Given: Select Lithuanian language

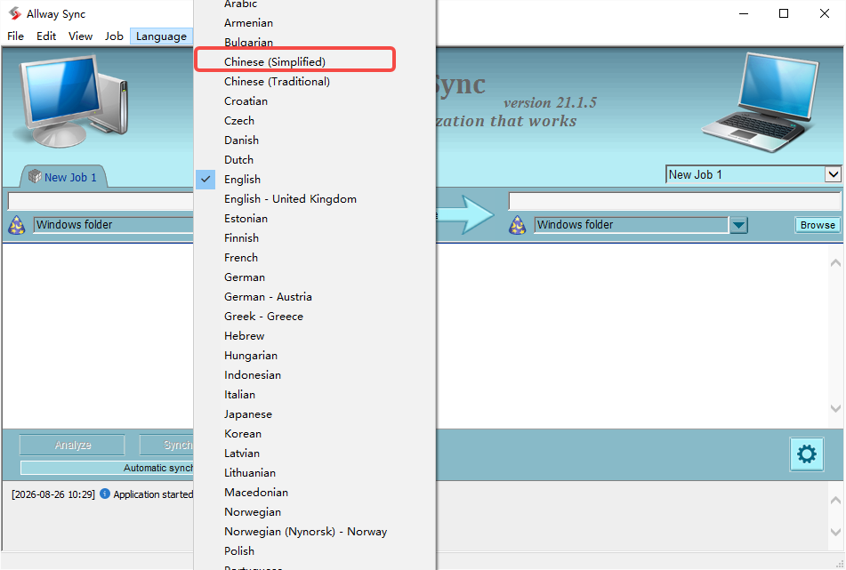Looking at the screenshot, I should point(315,473).
